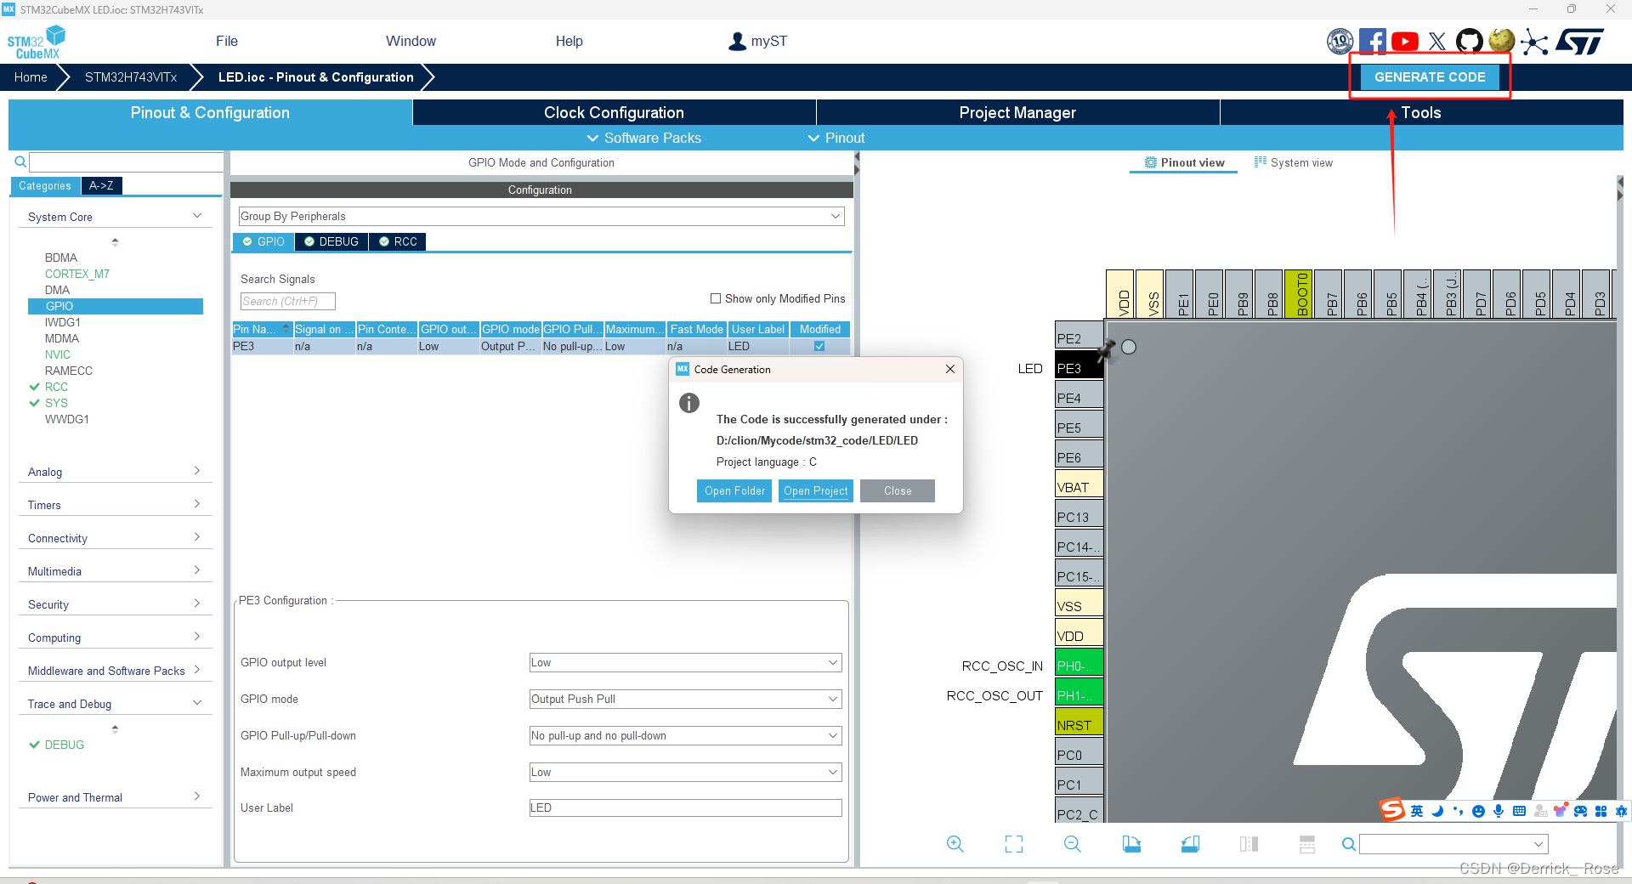The height and width of the screenshot is (884, 1632).
Task: Open the Group By Peripherals dropdown
Action: [541, 216]
